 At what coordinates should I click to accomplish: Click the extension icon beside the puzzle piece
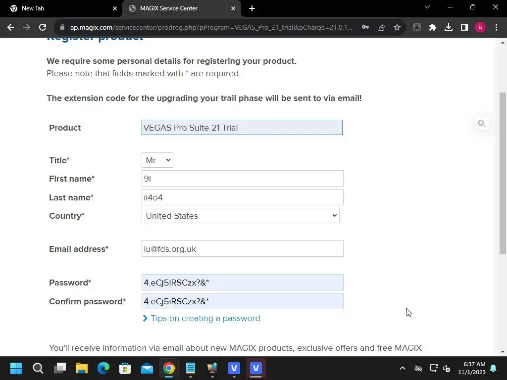click(x=417, y=28)
